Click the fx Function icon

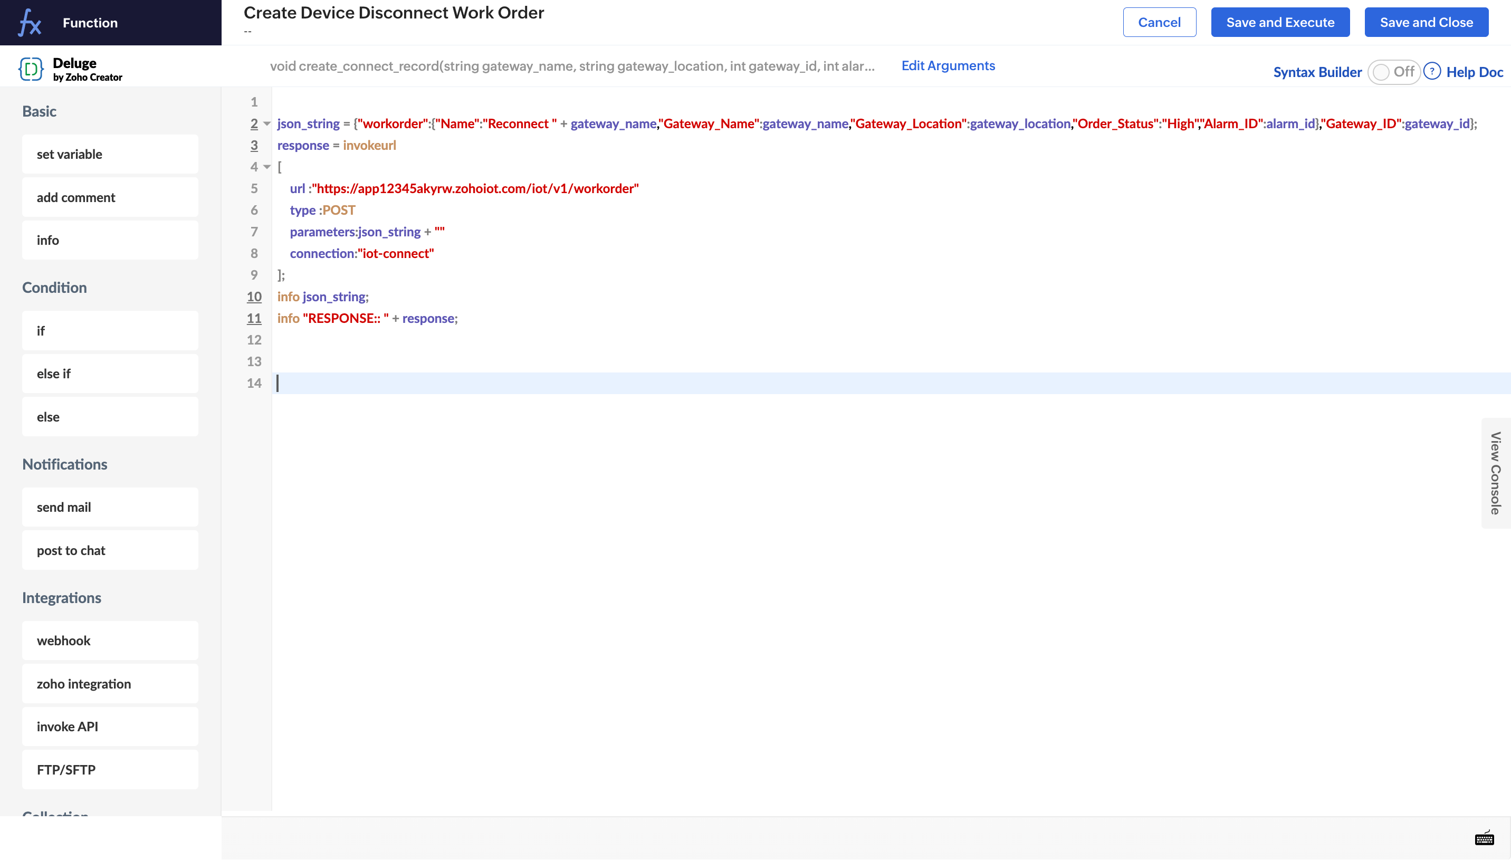click(x=30, y=23)
